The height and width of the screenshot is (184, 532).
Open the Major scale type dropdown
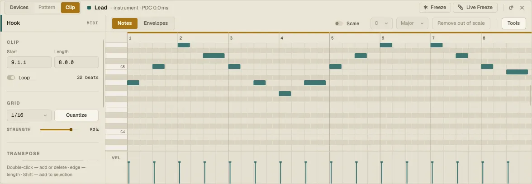[x=412, y=23]
